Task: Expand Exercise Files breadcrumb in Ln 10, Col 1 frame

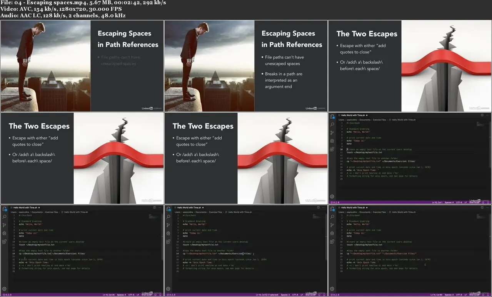Action: (x=379, y=120)
